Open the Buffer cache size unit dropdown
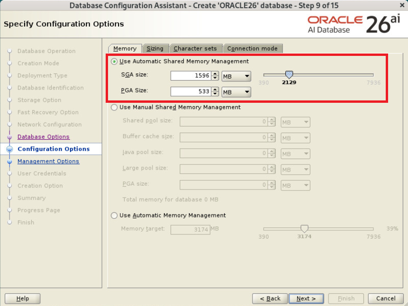The width and height of the screenshot is (408, 306). point(295,138)
